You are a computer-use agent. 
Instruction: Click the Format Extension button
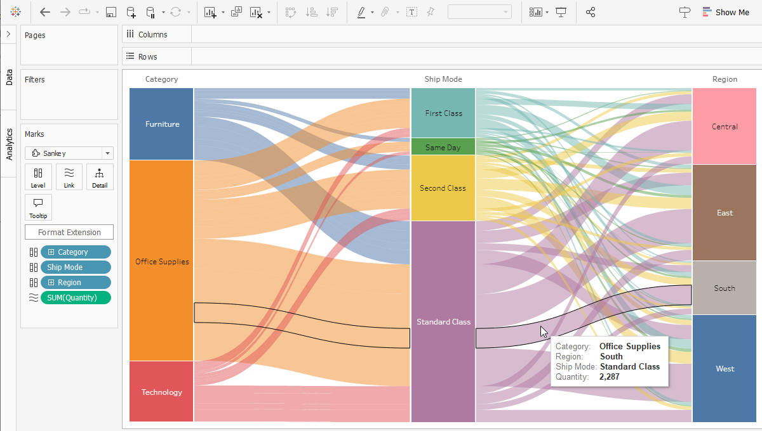click(69, 232)
